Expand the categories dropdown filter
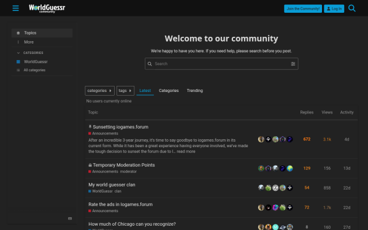Screen dimensions: 368x230 99,91
